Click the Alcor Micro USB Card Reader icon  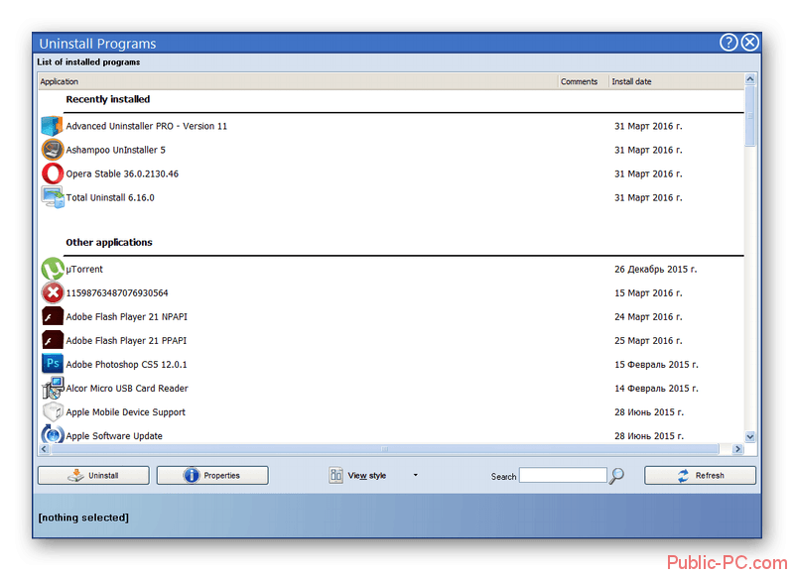pos(53,388)
